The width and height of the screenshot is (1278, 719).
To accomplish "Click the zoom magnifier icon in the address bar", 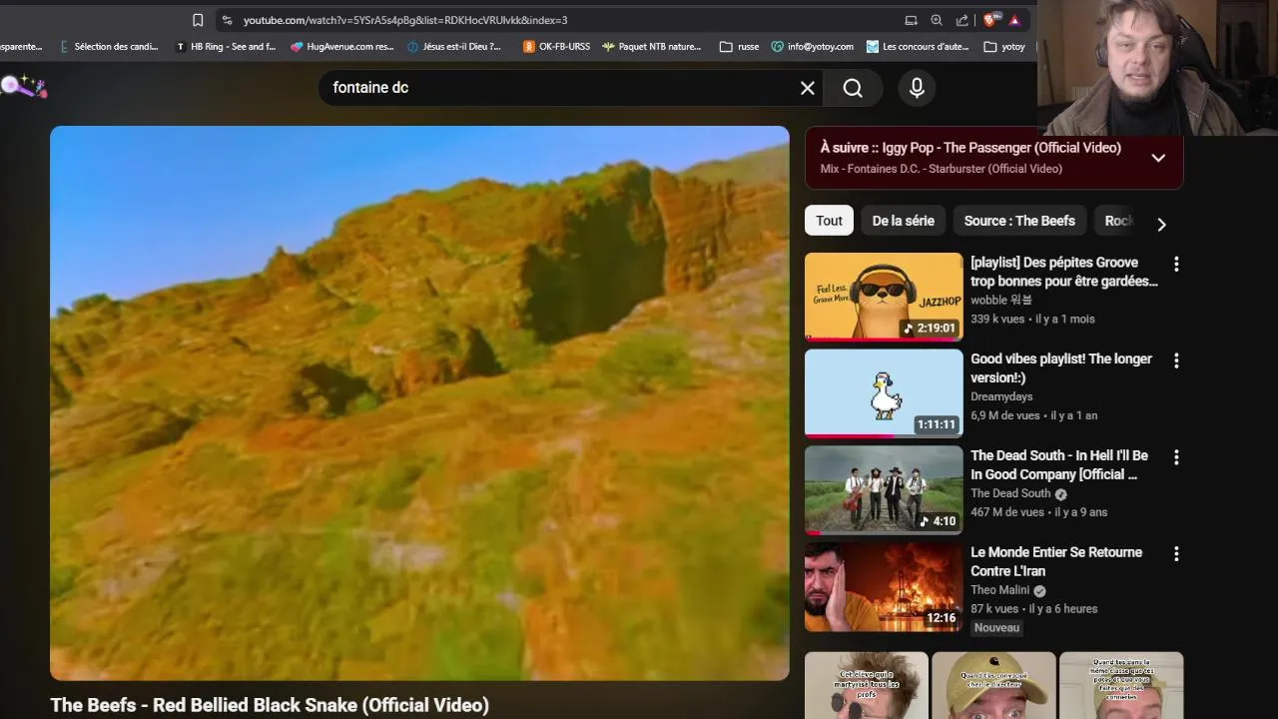I will pyautogui.click(x=937, y=20).
